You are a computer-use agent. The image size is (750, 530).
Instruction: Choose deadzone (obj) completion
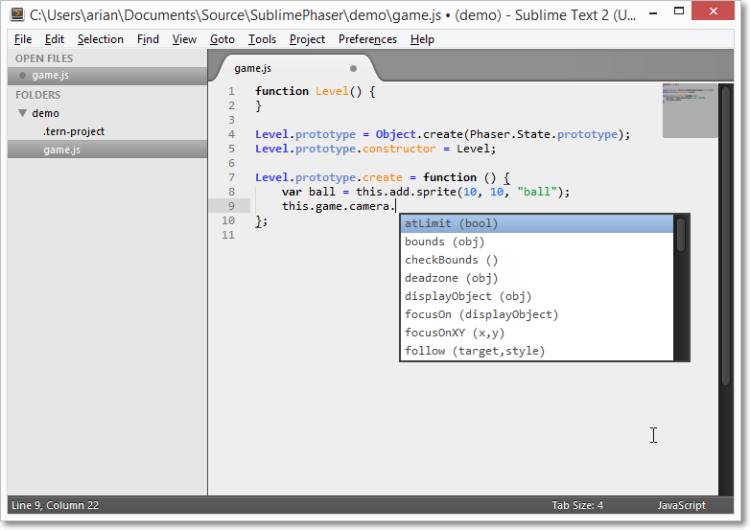click(x=537, y=278)
